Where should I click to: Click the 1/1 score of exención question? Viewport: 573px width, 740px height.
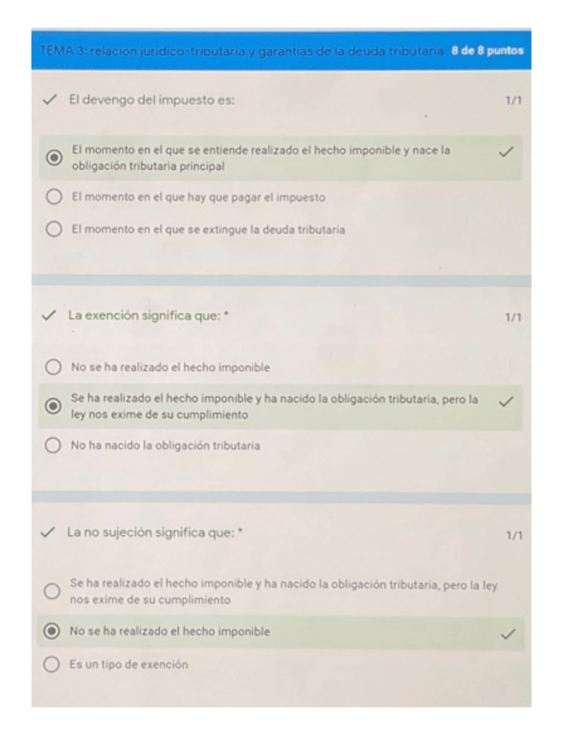coord(514,318)
